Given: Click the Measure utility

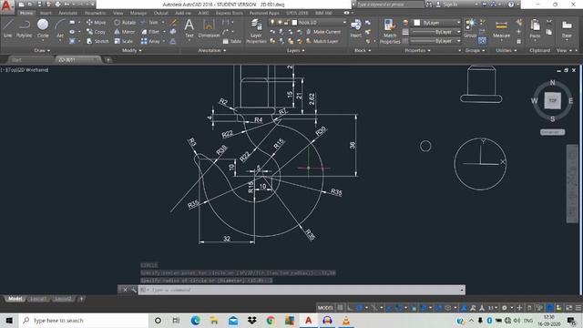Looking at the screenshot, I should pos(501,29).
